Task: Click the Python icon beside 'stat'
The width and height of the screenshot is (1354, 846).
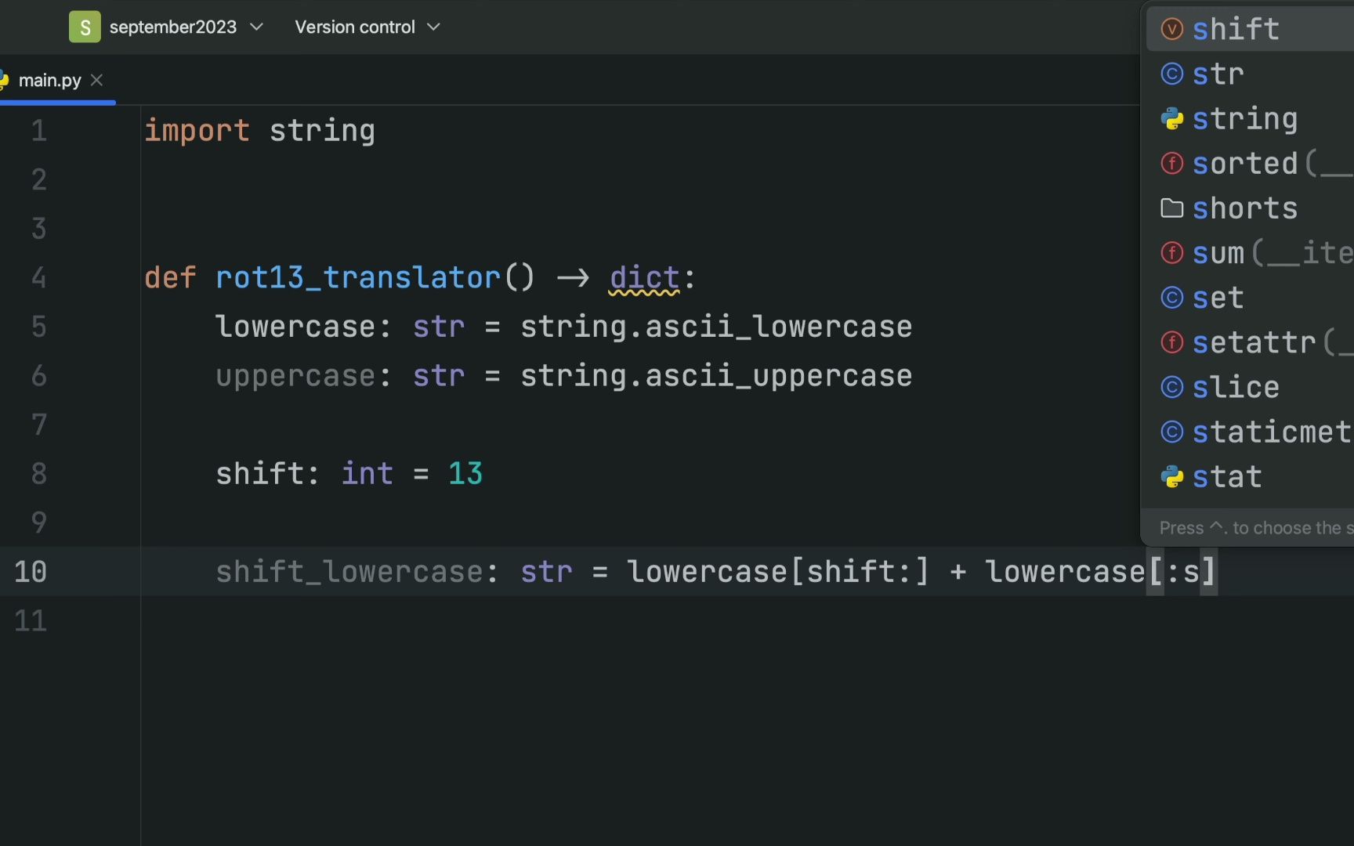Action: tap(1171, 475)
